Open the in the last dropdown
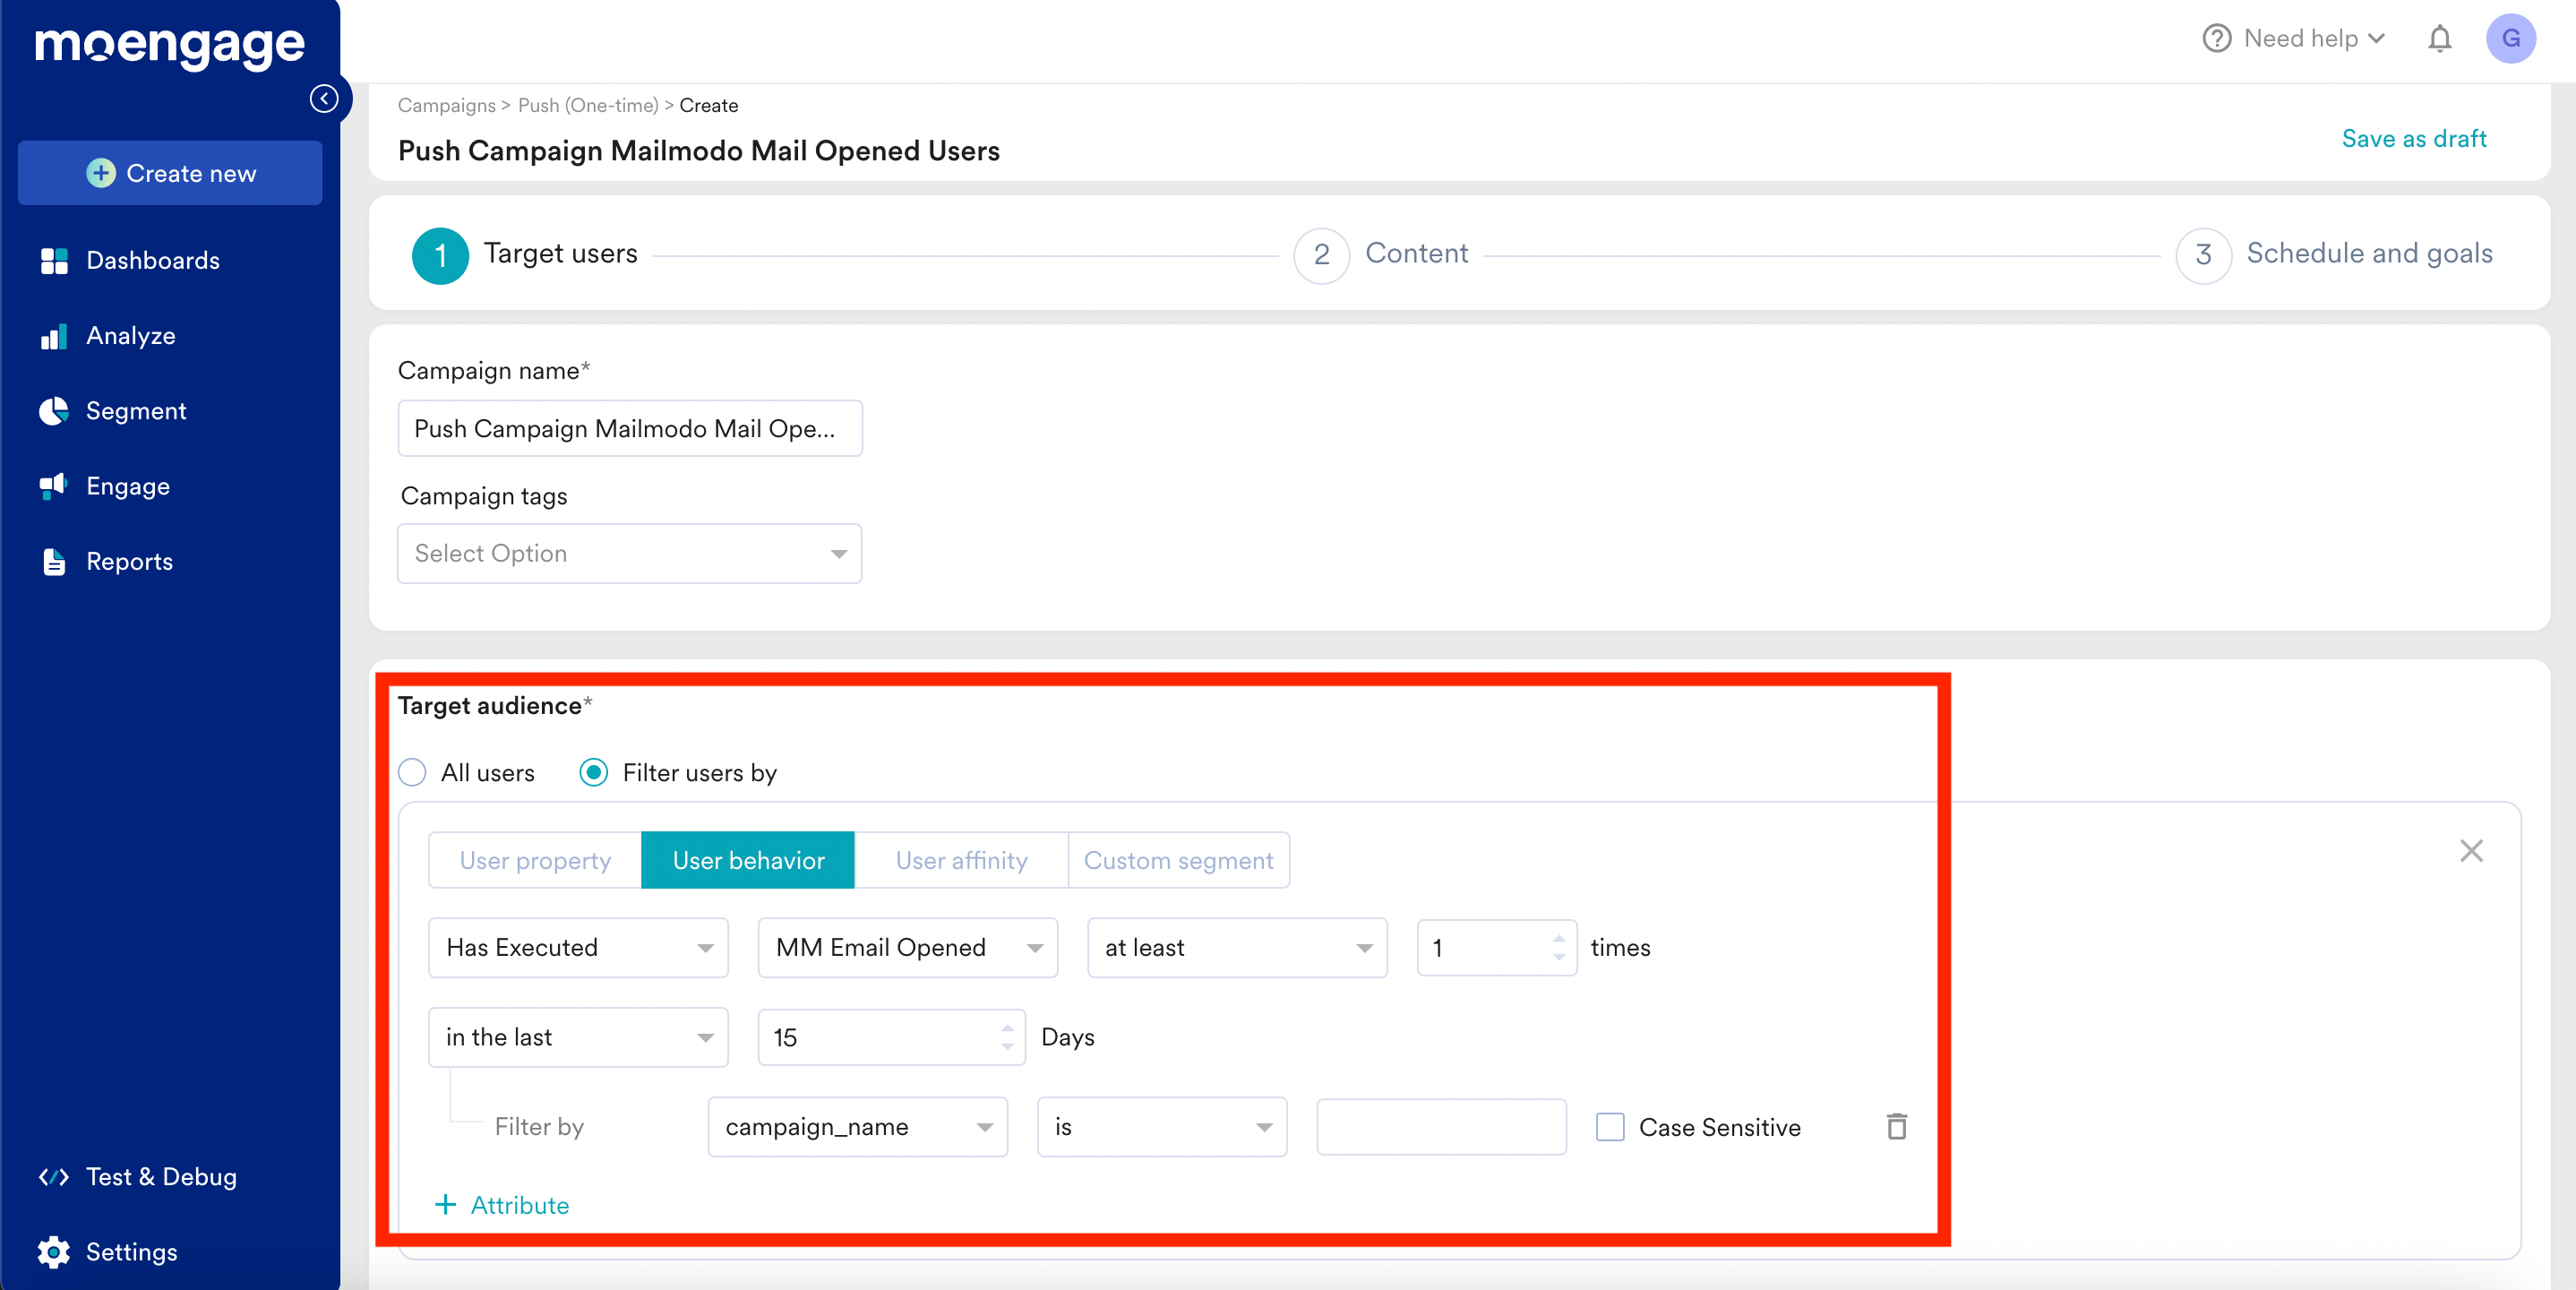 (578, 1037)
